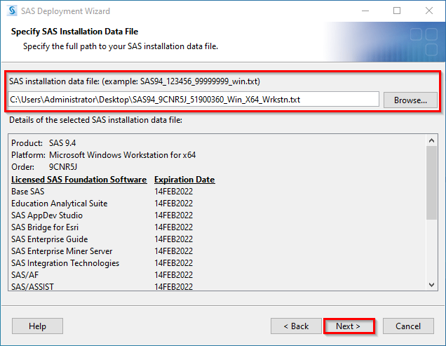Image resolution: width=446 pixels, height=346 pixels.
Task: Open Help for this wizard page
Action: pos(37,326)
